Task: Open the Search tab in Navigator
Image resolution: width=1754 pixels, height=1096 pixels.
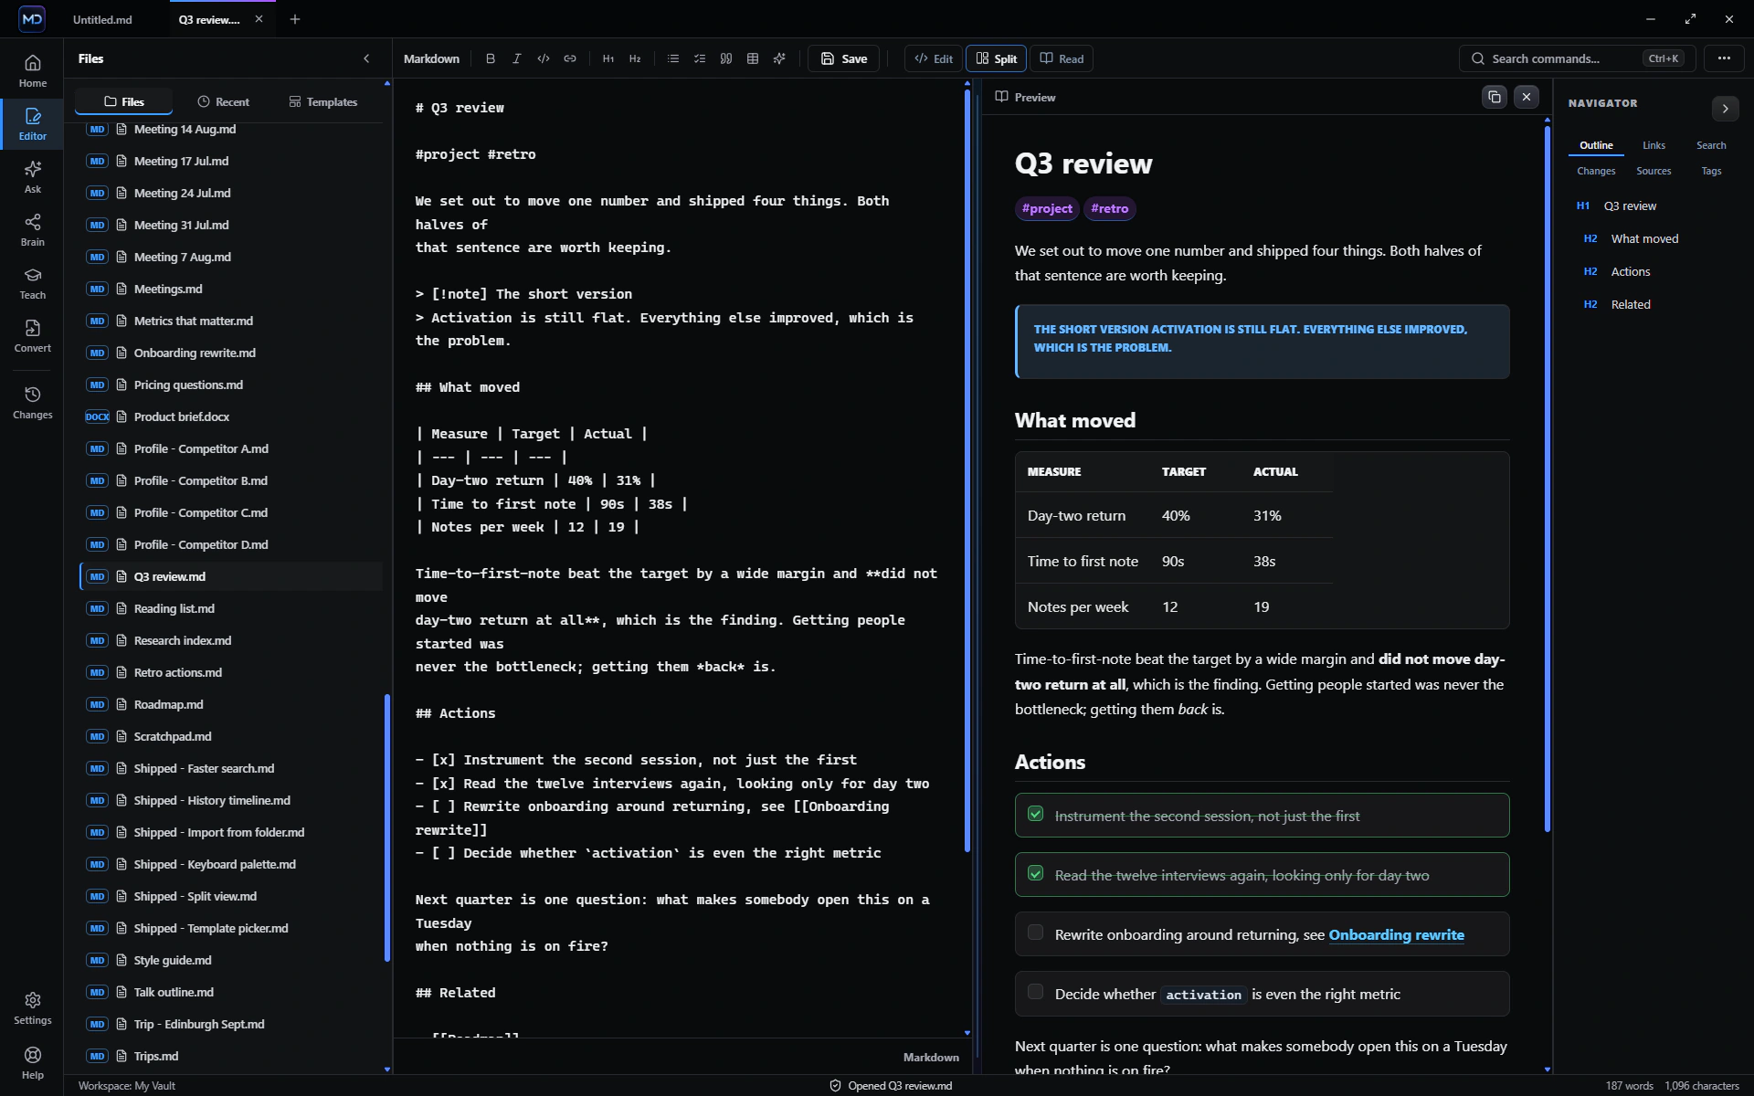Action: (1711, 145)
